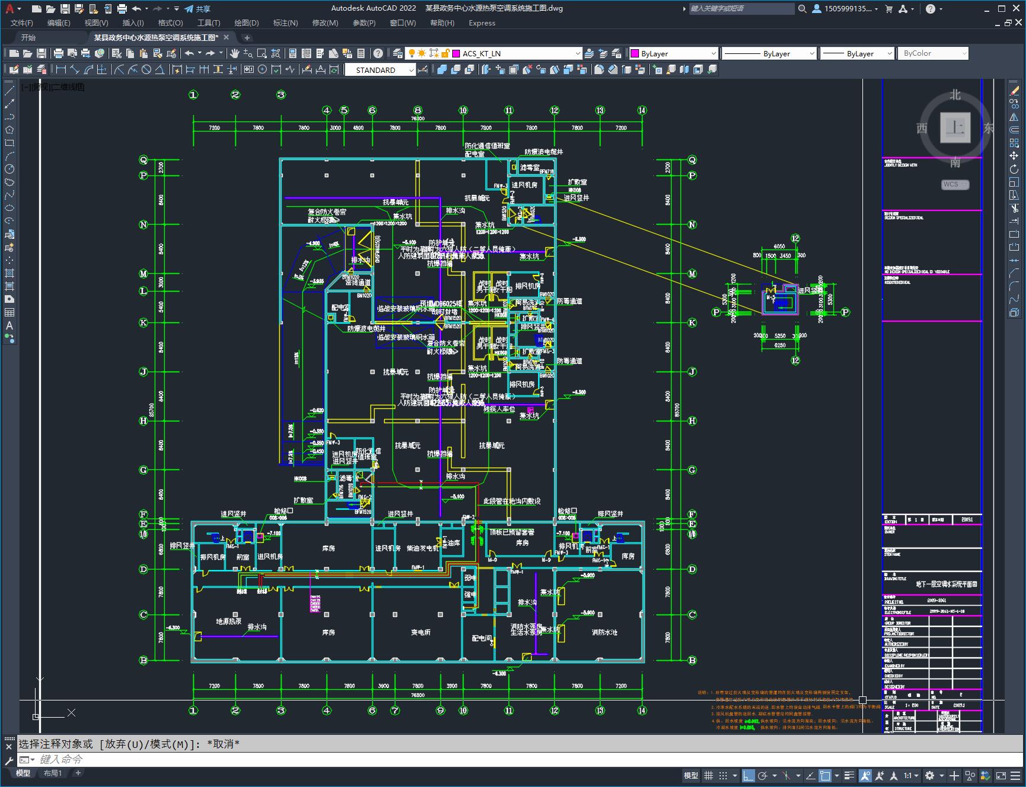
Task: Click the keyword search input field
Action: (x=741, y=9)
